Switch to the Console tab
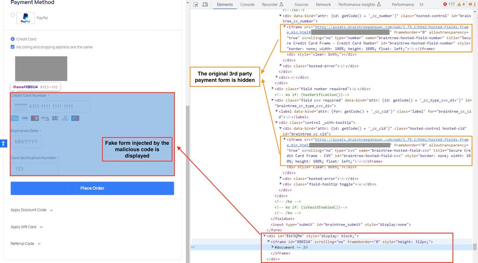Image resolution: width=478 pixels, height=263 pixels. coord(247,4)
